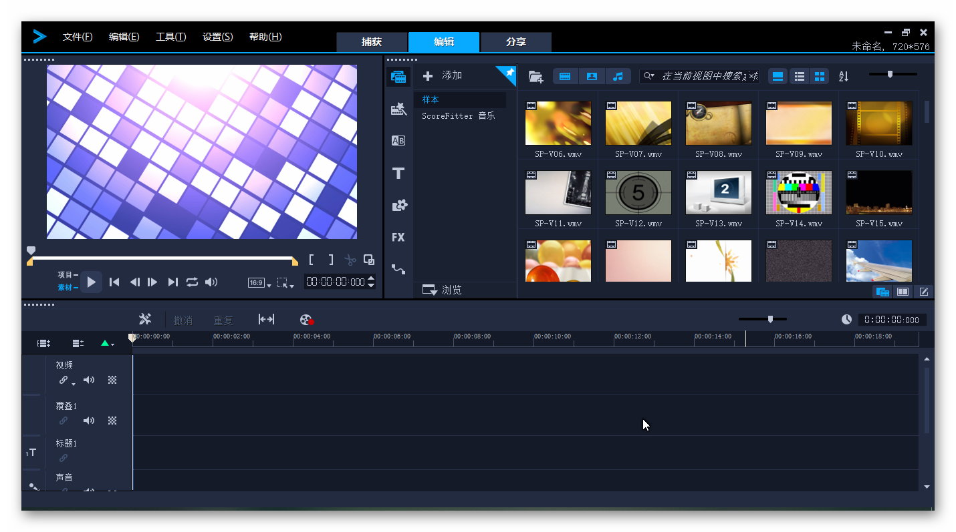Click the title track T icon
Screen dimensions: 956x532
31,453
